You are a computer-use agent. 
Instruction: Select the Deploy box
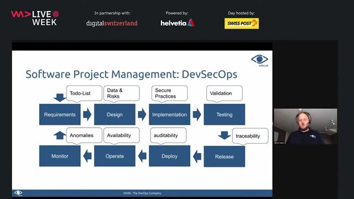click(170, 156)
